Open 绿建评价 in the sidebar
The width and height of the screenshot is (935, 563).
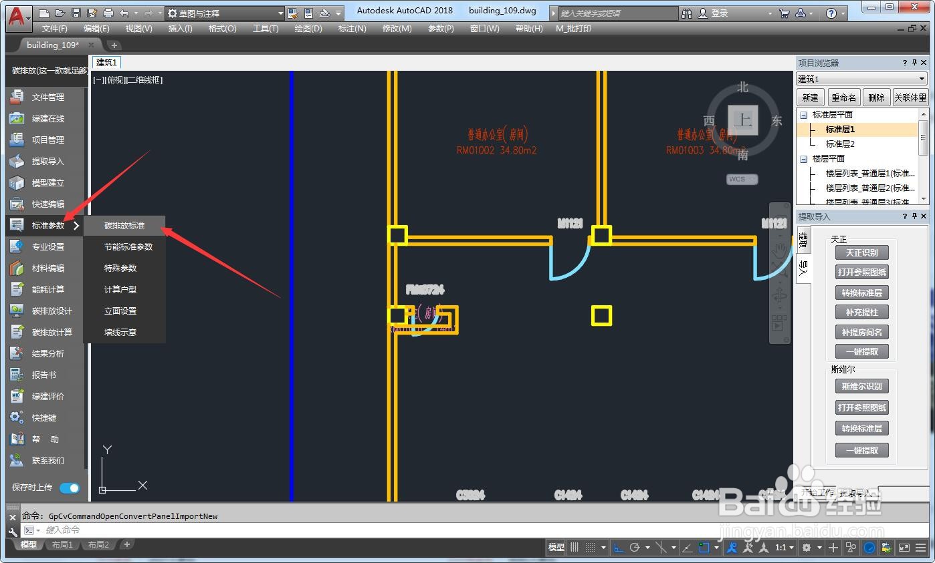click(x=44, y=396)
